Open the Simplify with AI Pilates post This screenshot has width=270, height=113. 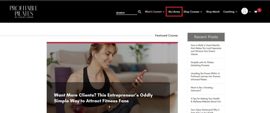coord(202,64)
